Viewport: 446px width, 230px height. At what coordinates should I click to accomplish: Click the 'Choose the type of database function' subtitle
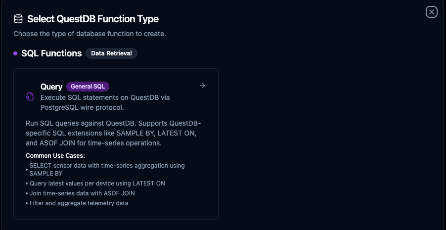(x=89, y=34)
